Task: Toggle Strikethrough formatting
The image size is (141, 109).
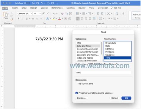Action: coord(33,19)
